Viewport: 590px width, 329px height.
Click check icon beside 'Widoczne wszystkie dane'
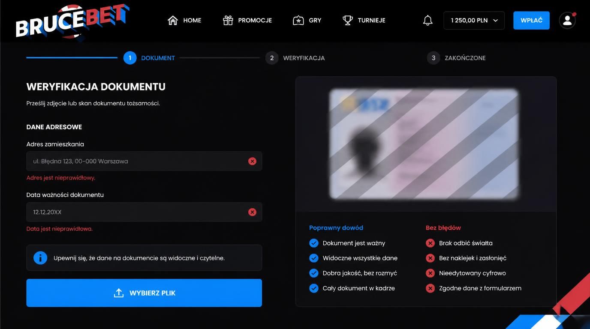314,258
